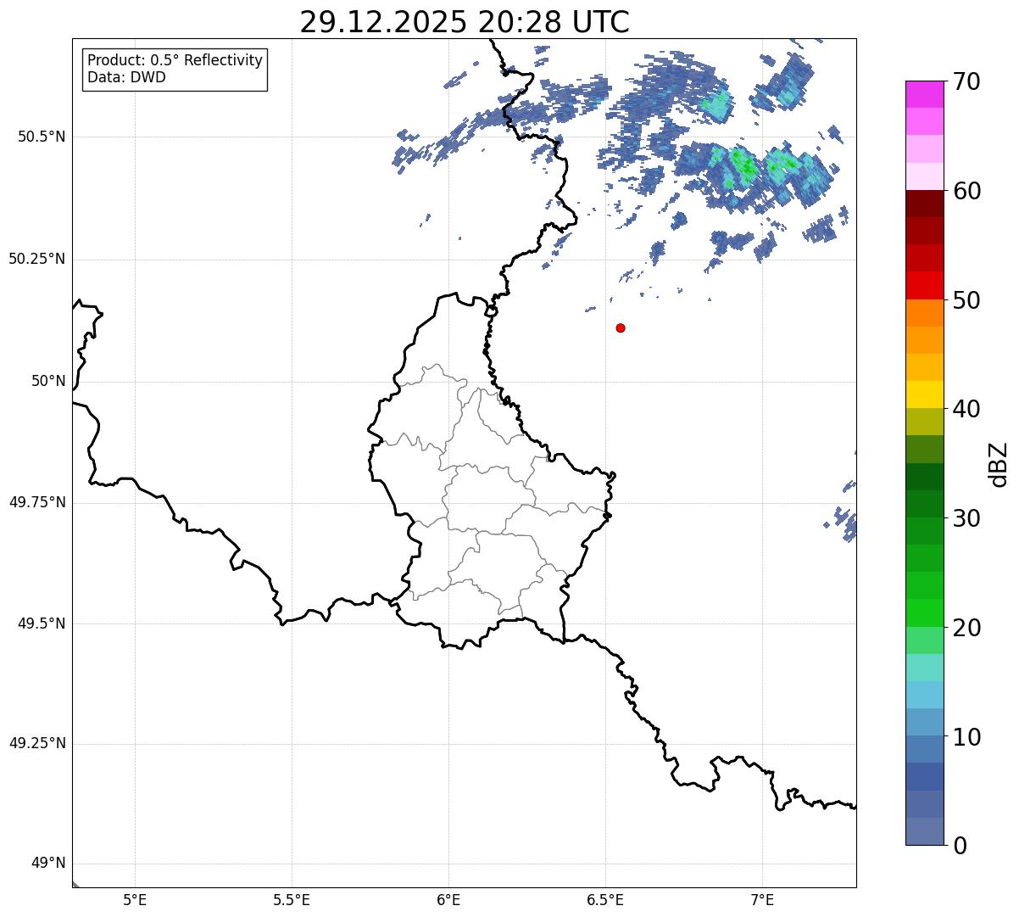Image resolution: width=1019 pixels, height=917 pixels.
Task: Click the 70 tick on colorbar
Action: [x=966, y=82]
